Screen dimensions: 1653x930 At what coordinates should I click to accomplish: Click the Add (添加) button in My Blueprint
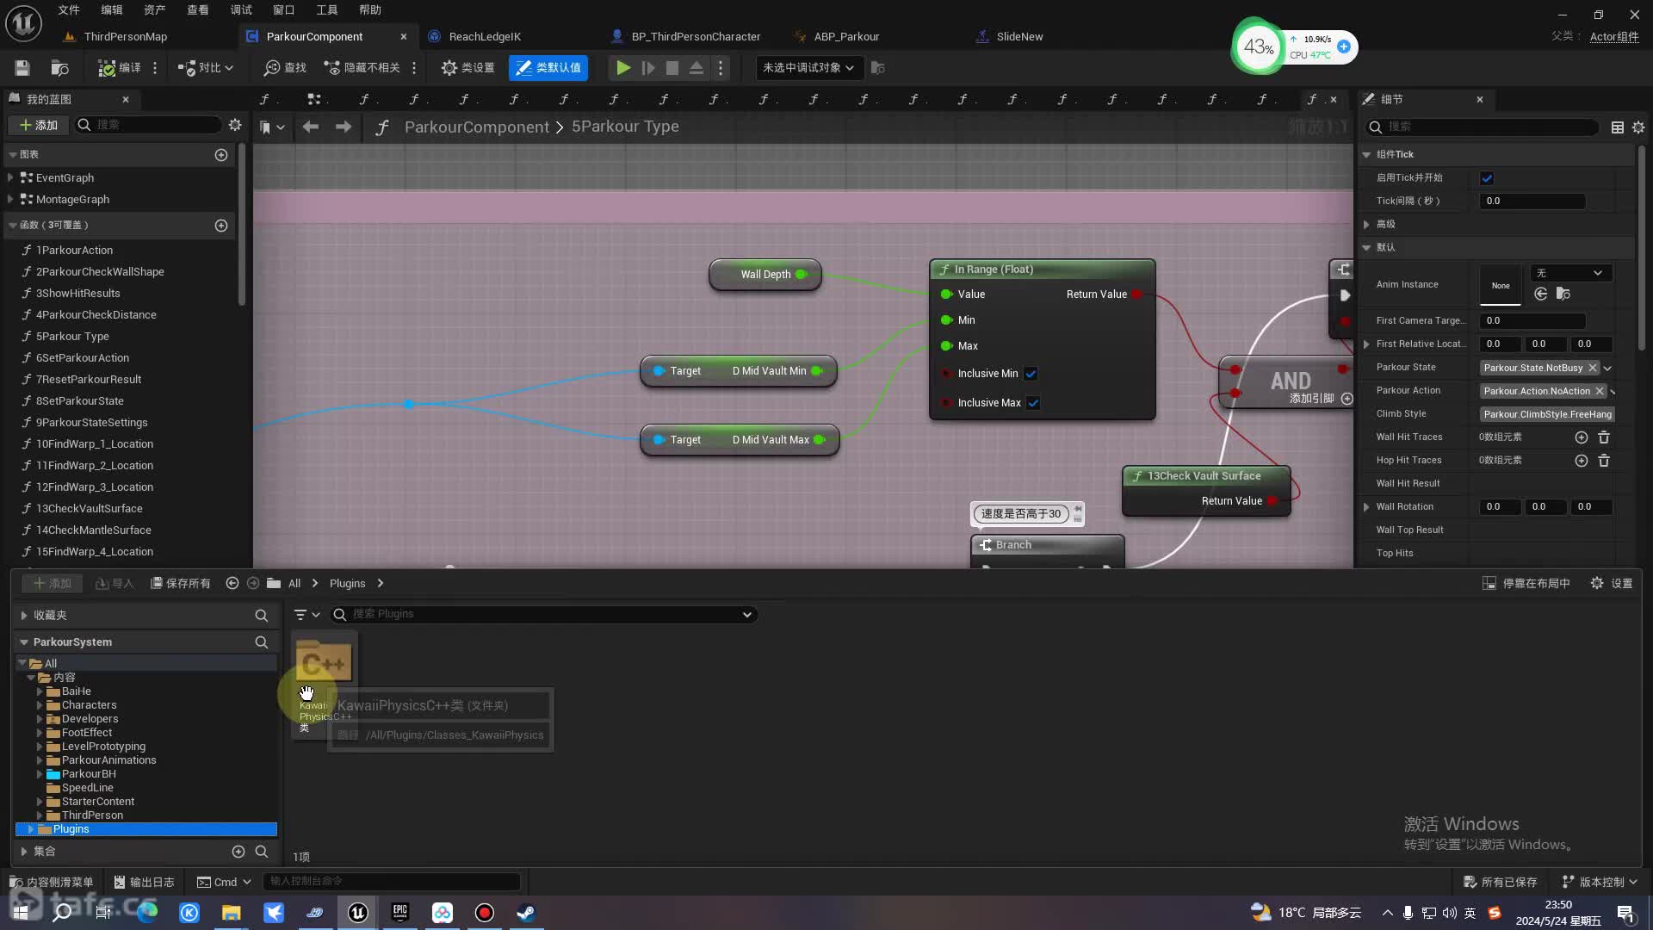39,125
